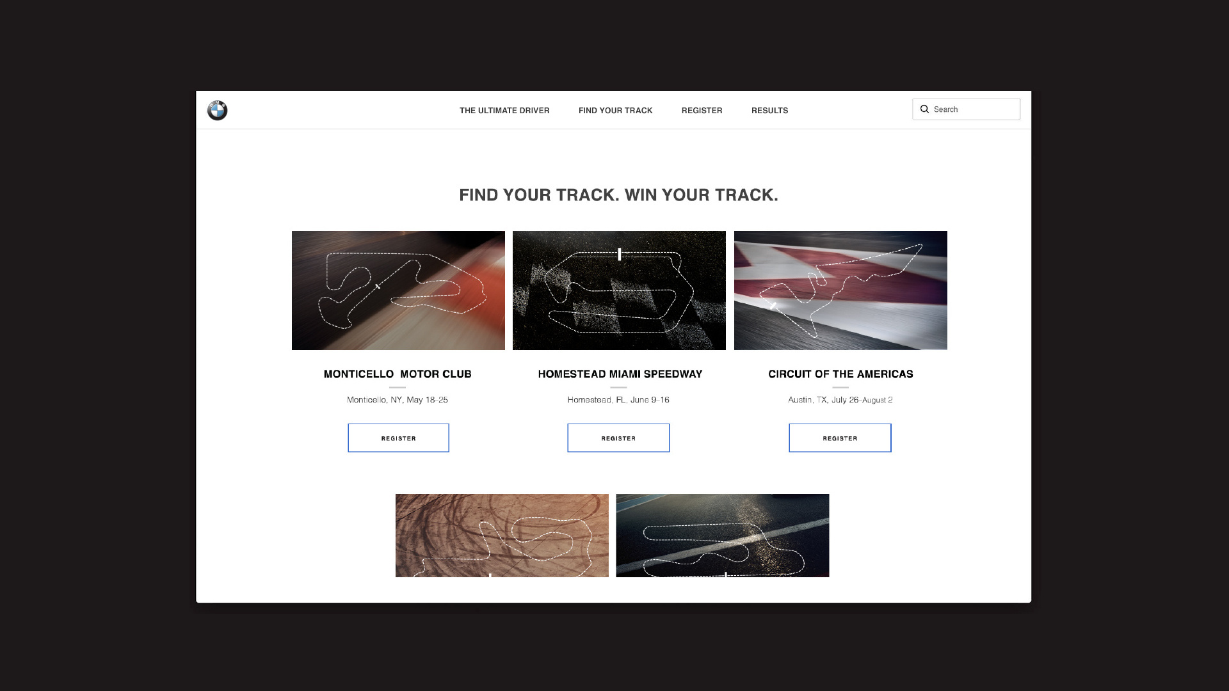Register for Monticello Motor Club

point(398,438)
